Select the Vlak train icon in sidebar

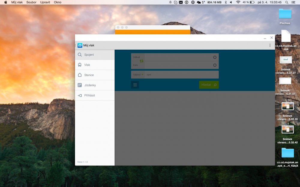point(80,65)
